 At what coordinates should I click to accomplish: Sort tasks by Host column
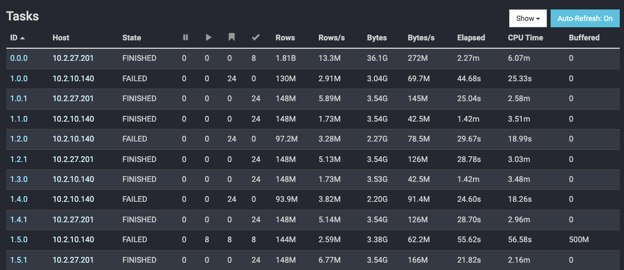point(61,38)
